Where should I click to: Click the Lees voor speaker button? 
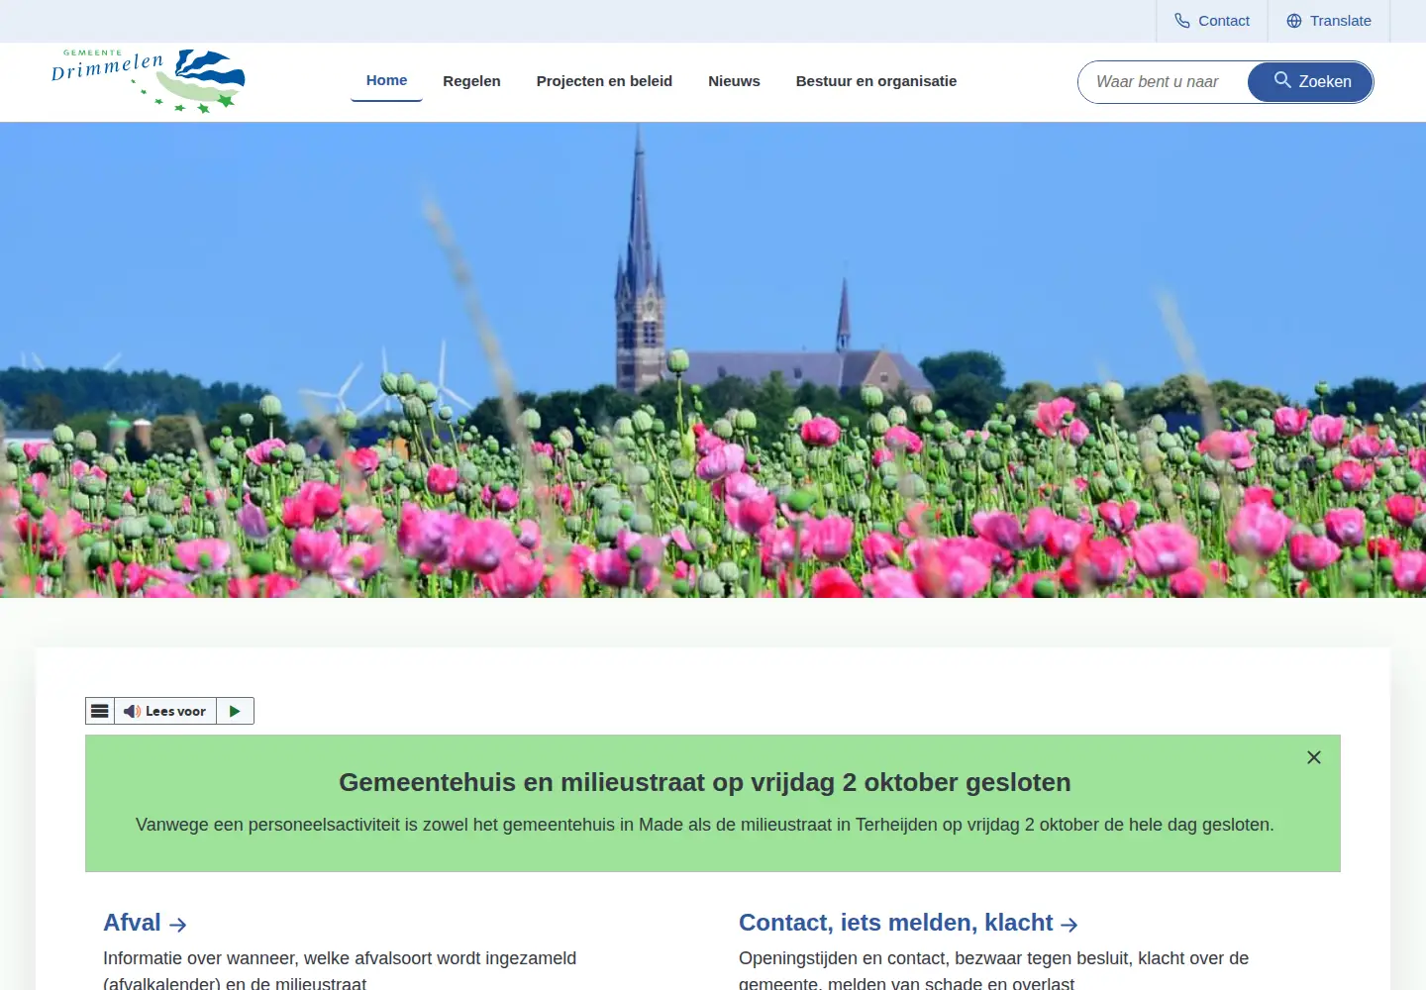165,711
